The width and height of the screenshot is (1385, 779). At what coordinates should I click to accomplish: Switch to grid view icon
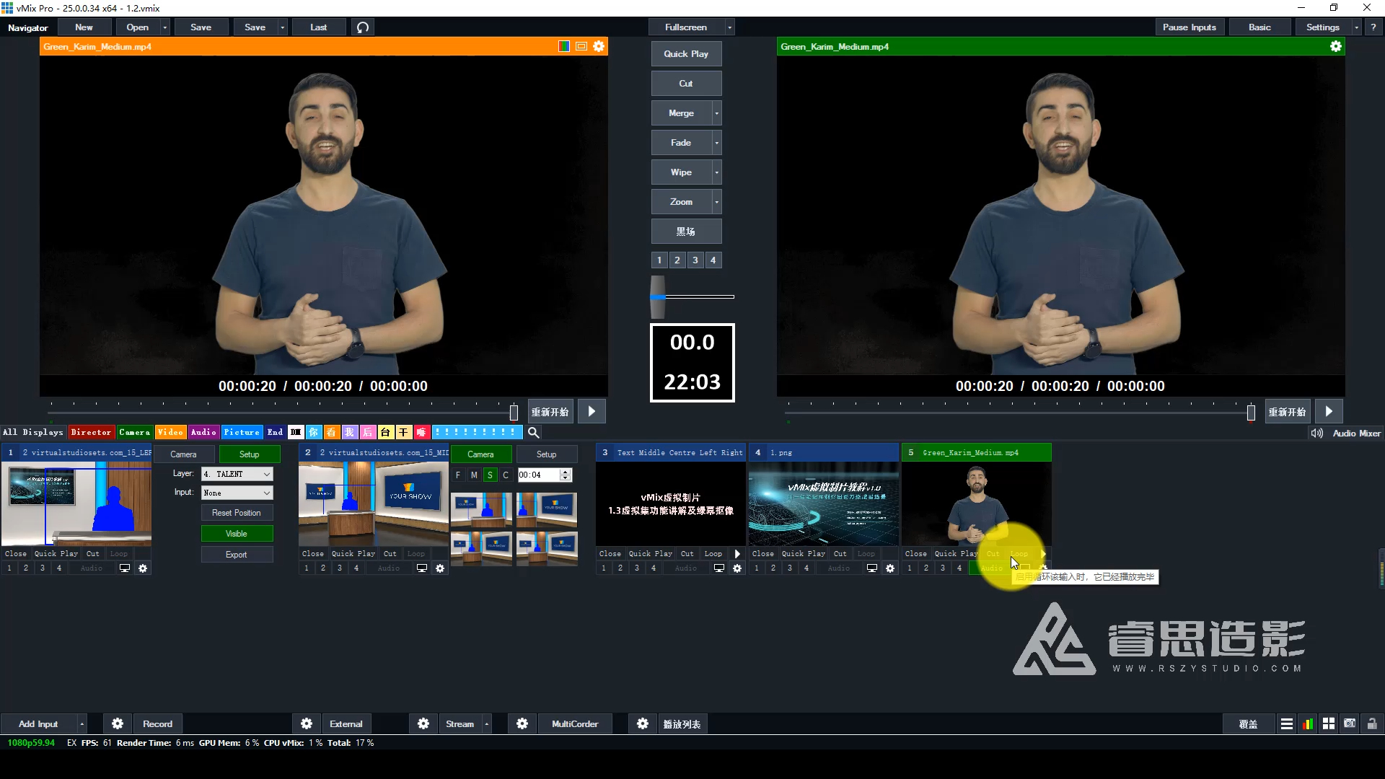(x=1329, y=724)
